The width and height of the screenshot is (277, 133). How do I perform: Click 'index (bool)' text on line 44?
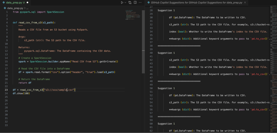coord(177,67)
